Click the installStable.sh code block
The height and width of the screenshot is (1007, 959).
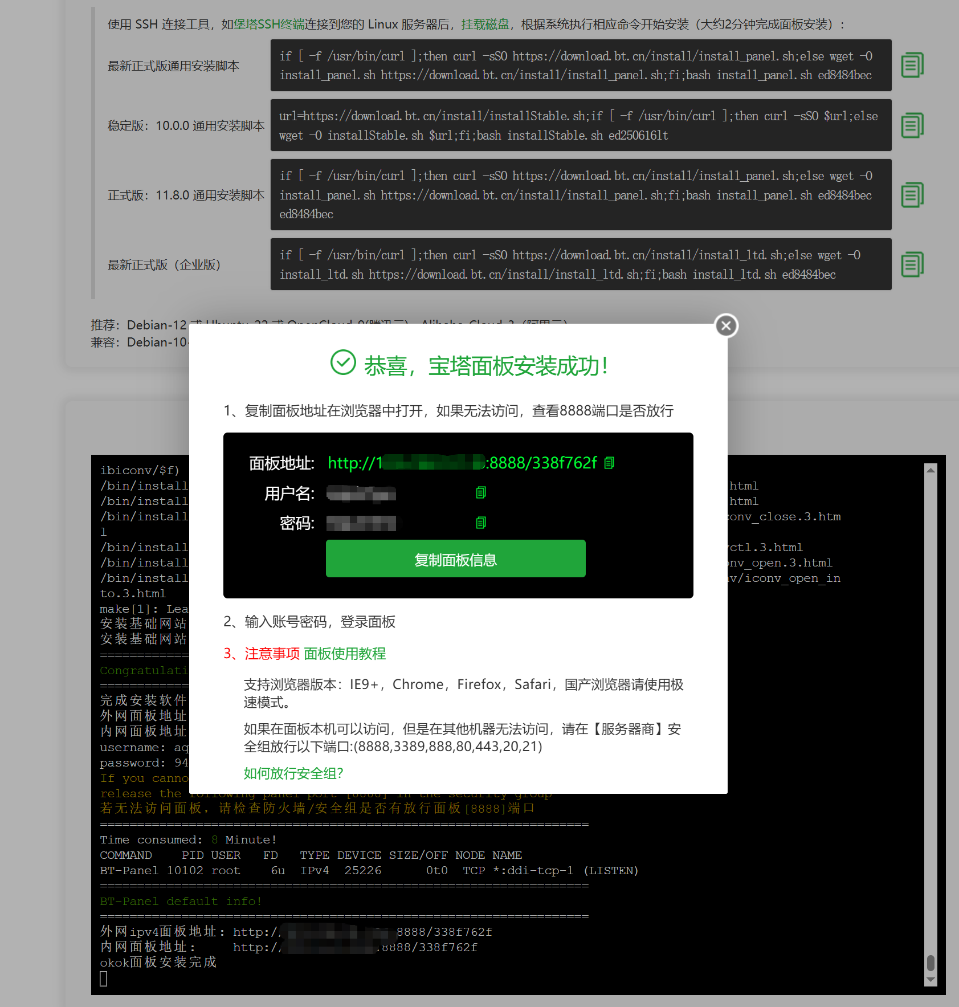point(581,125)
